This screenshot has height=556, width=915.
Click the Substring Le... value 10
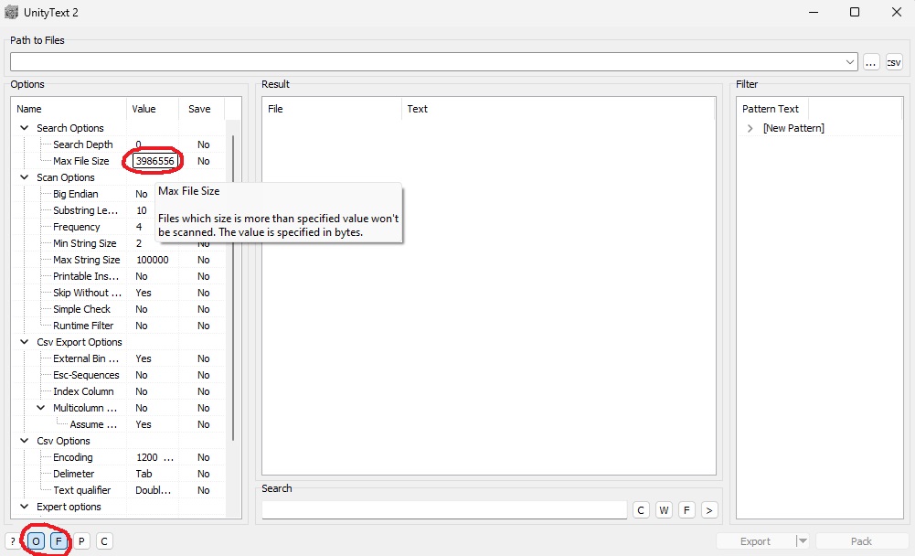(x=141, y=210)
